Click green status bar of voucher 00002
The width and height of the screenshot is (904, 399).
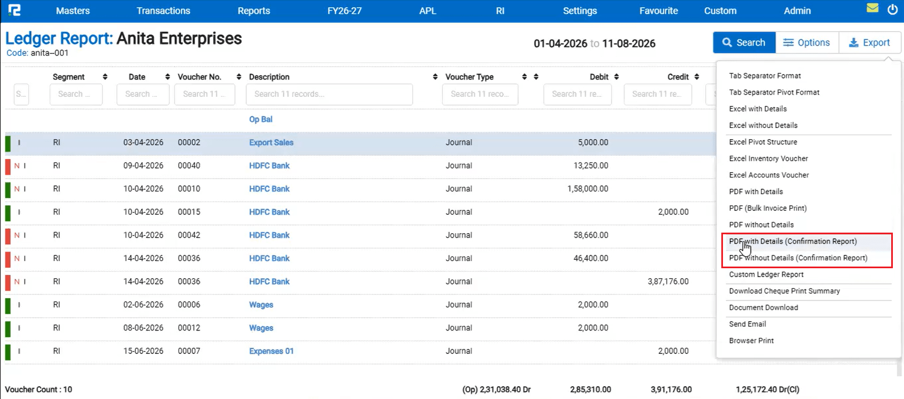pyautogui.click(x=8, y=143)
